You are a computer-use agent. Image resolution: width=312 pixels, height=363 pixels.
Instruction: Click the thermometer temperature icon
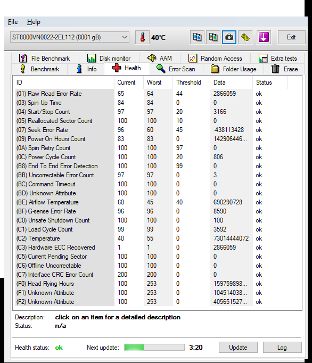click(142, 37)
